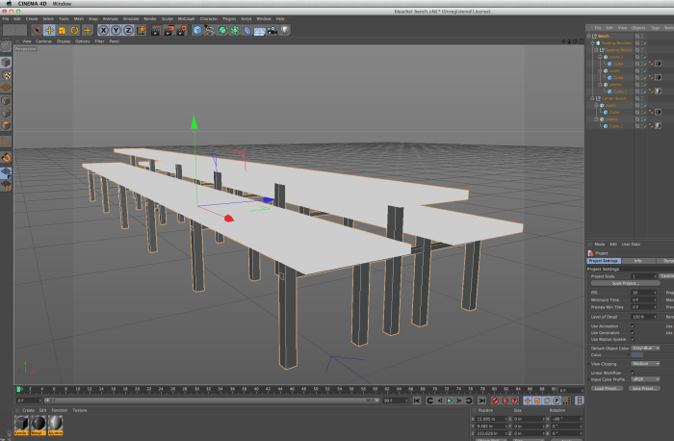
Task: Collapse the root Bench object
Action: pyautogui.click(x=589, y=36)
